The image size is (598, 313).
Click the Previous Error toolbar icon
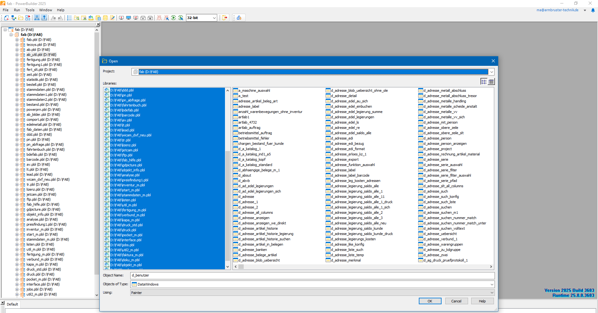click(x=60, y=18)
